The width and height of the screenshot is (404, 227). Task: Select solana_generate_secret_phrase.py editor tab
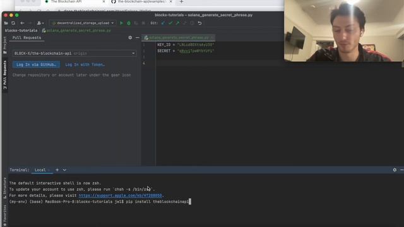(x=179, y=38)
